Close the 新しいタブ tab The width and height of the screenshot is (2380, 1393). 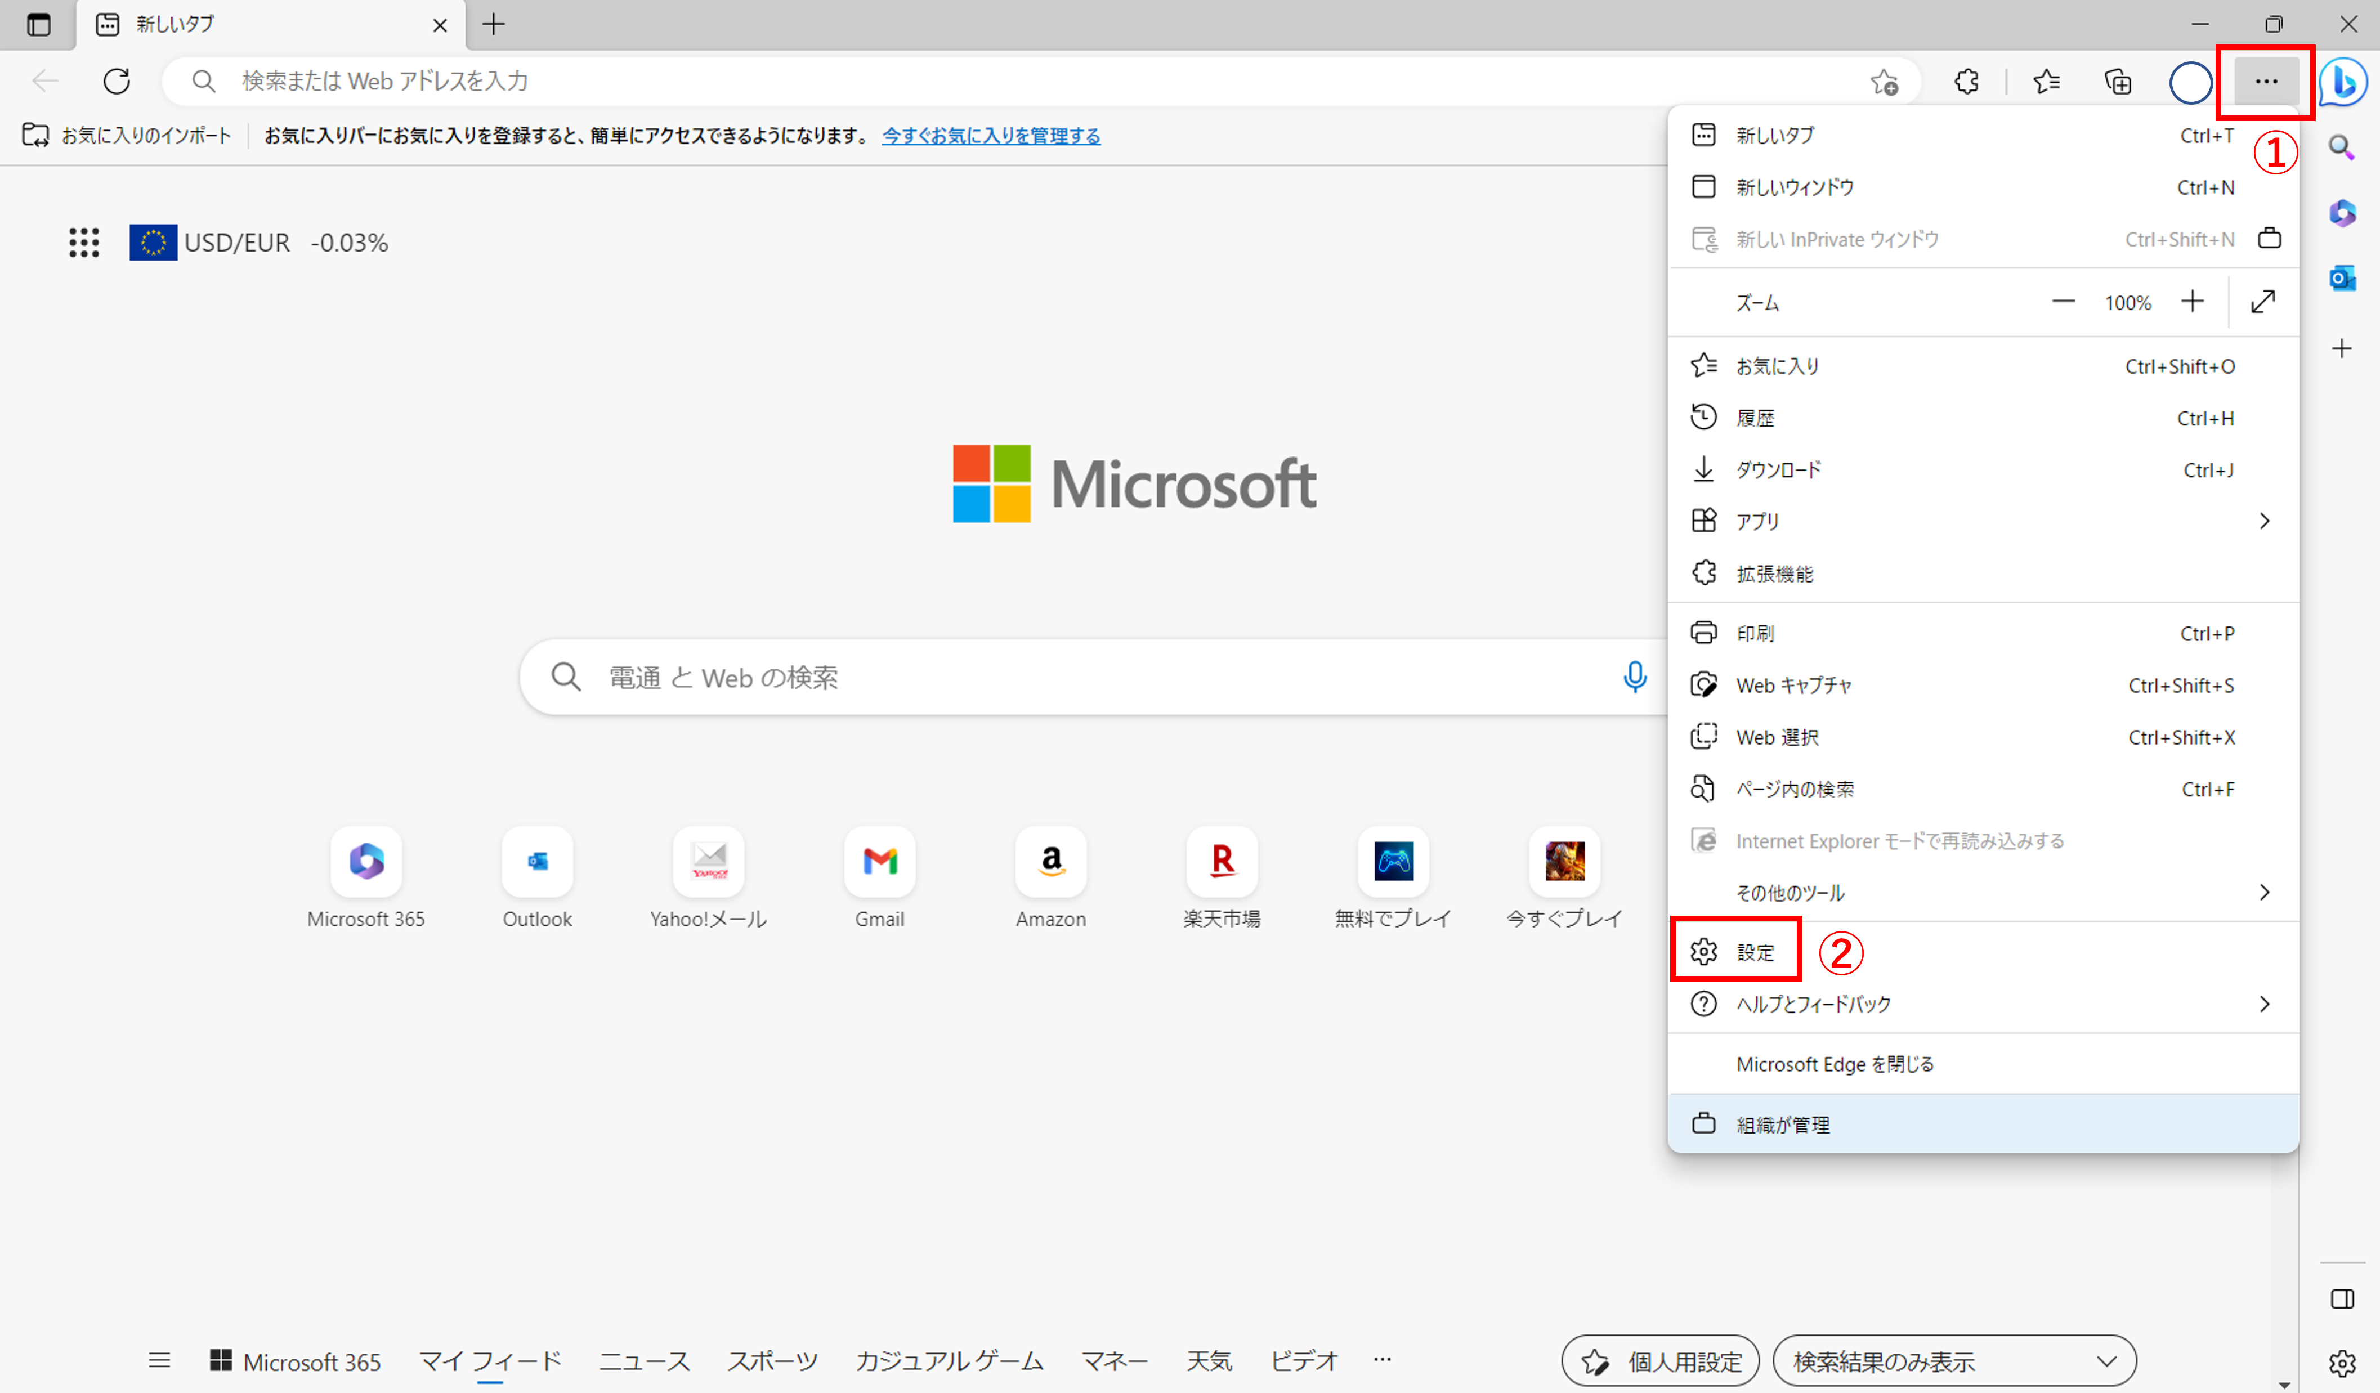coord(439,25)
